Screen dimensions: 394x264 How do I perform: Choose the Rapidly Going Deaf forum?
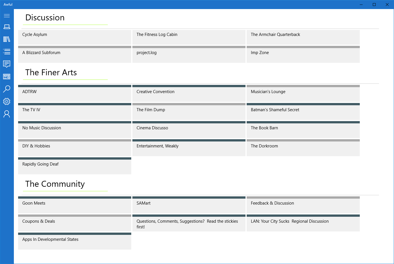(x=75, y=166)
